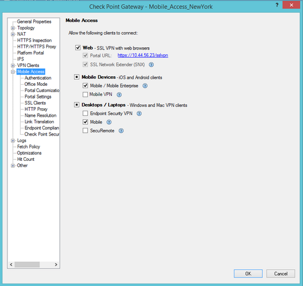303x286 pixels.
Task: Open the Portal URL sslvpn link
Action: coord(143,55)
